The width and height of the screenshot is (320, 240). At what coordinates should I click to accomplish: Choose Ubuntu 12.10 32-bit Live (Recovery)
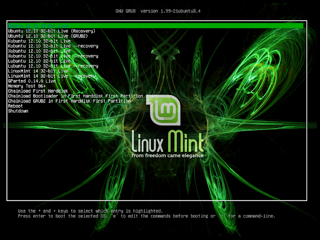52,31
